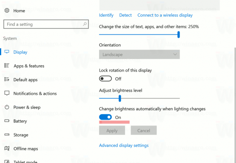Select Offline maps in the sidebar

coord(26,149)
